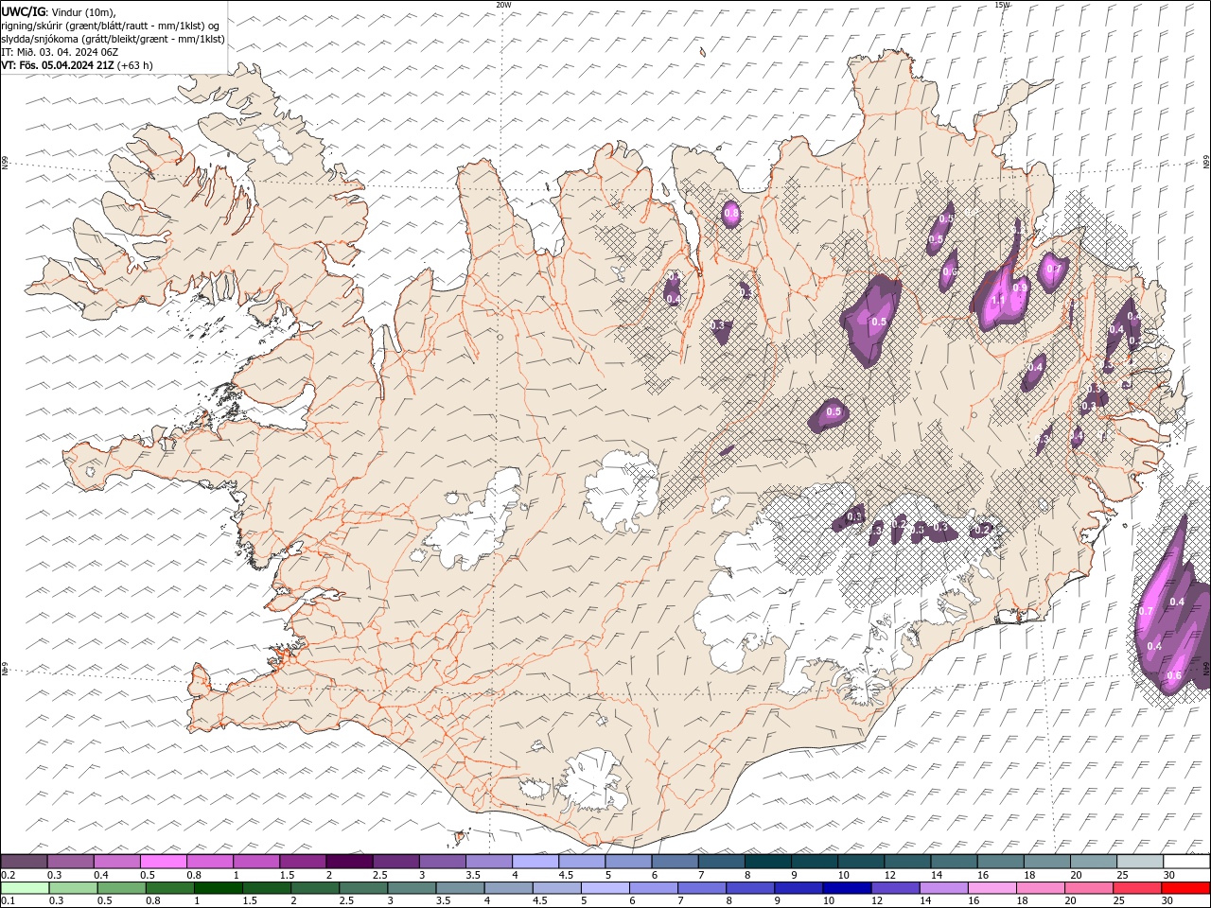
Task: Click the '15W' longitude label
Action: coord(1002,5)
